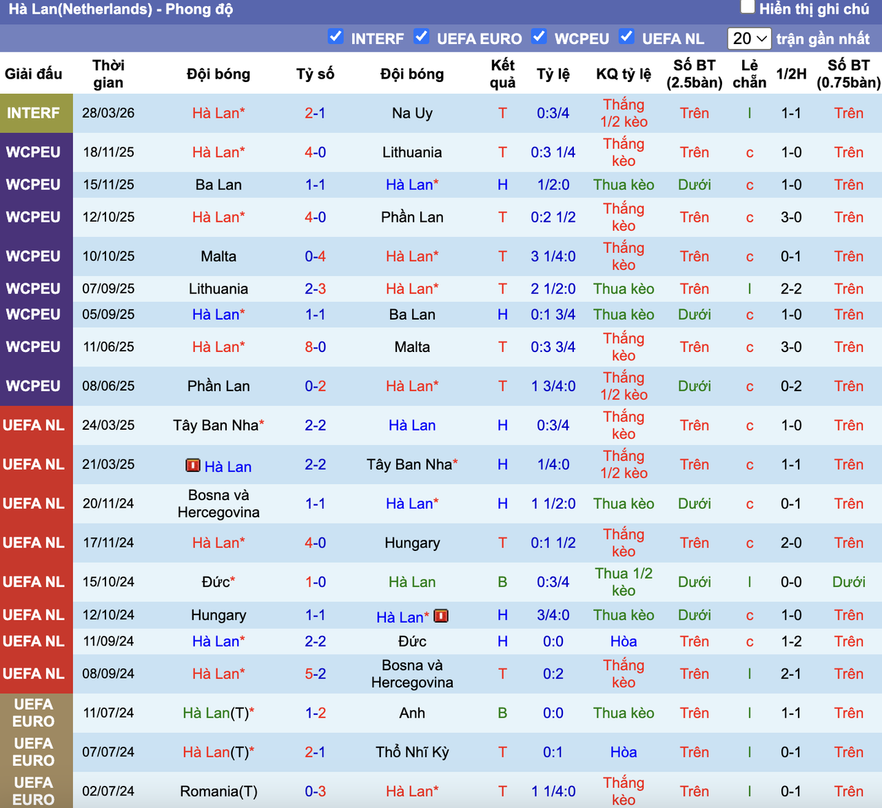Click the page title Hà Lan(Netherlands) - Phong độ

[121, 10]
